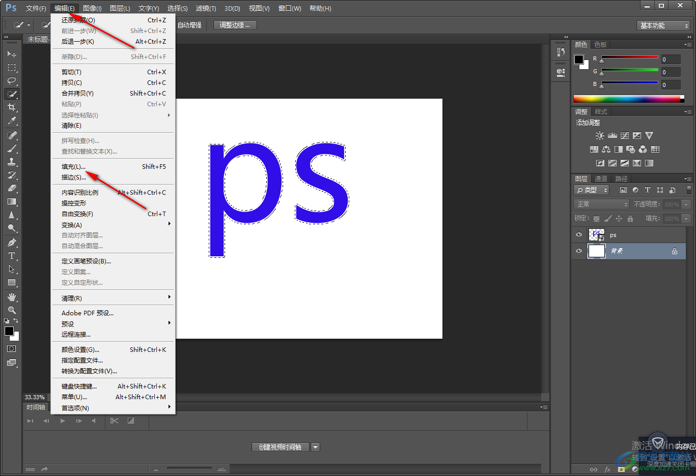Click the 创建视频时间轴 button
The height and width of the screenshot is (476, 696).
[x=280, y=447]
